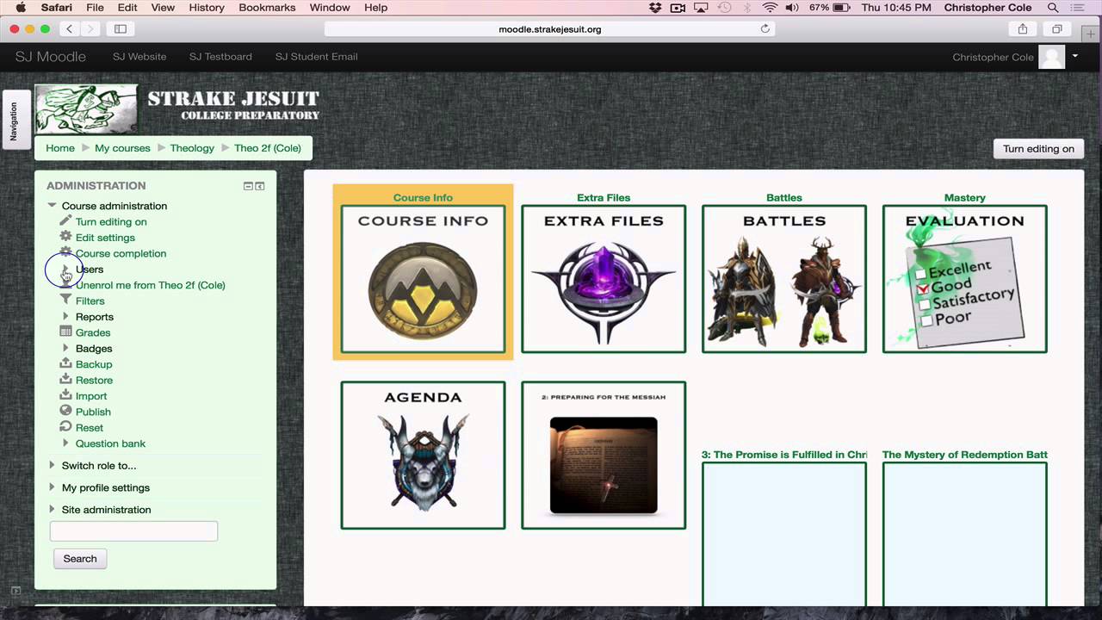Open Spotlight search magnifier in menu bar

click(1053, 8)
